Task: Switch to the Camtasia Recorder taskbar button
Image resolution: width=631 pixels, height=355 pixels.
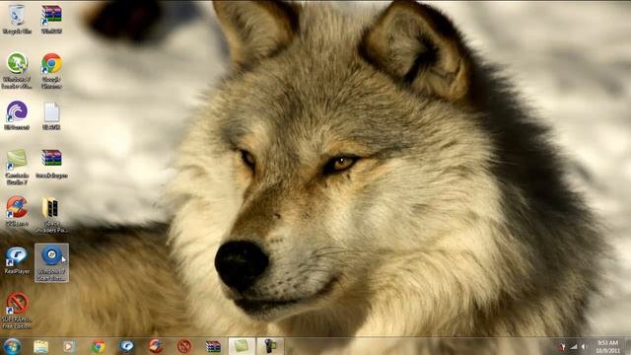Action: 270,346
